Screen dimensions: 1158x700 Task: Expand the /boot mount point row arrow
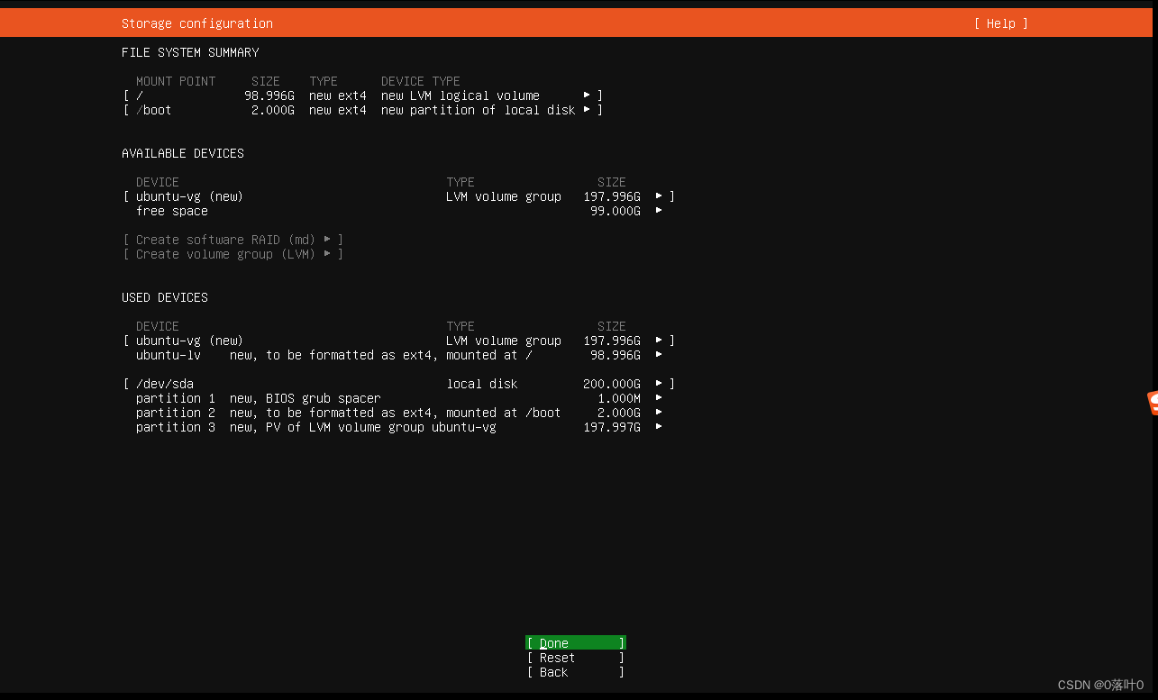coord(587,110)
